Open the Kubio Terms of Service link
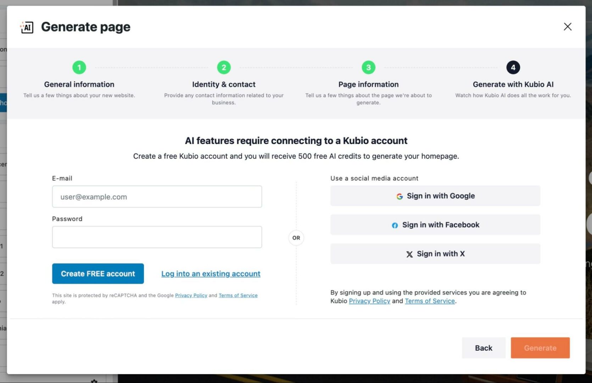This screenshot has height=383, width=592. 430,301
